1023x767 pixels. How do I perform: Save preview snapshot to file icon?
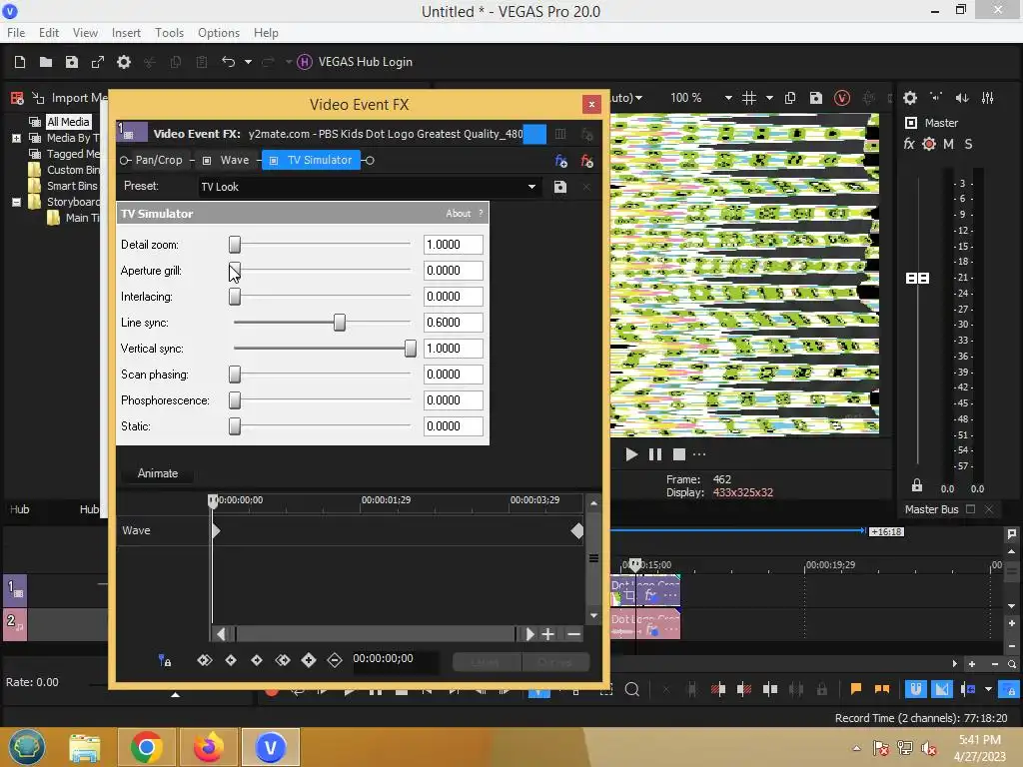(x=816, y=98)
